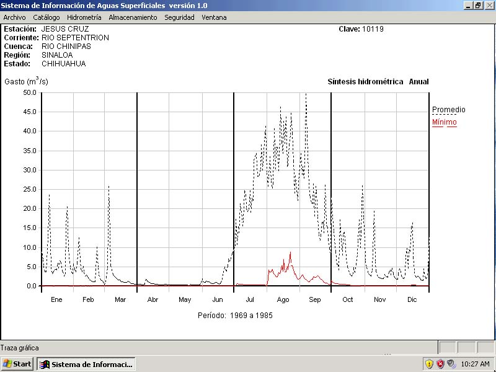Click the yellow security shield tray icon

pyautogui.click(x=429, y=364)
